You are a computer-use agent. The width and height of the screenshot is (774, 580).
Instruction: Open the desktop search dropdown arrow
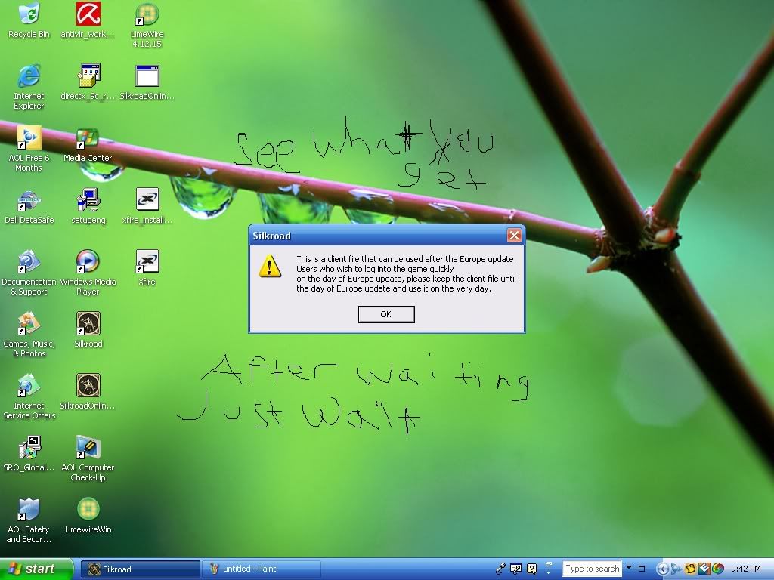click(628, 569)
